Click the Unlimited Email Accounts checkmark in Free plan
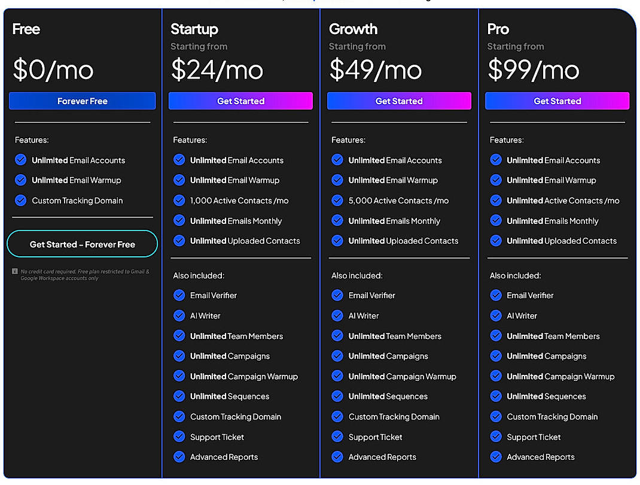This screenshot has width=640, height=485. 20,160
